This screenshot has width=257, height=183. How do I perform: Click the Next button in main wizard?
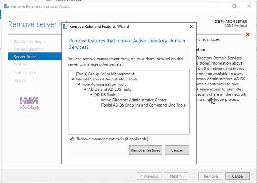(176, 176)
